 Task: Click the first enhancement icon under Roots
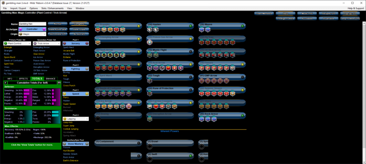[98, 67]
